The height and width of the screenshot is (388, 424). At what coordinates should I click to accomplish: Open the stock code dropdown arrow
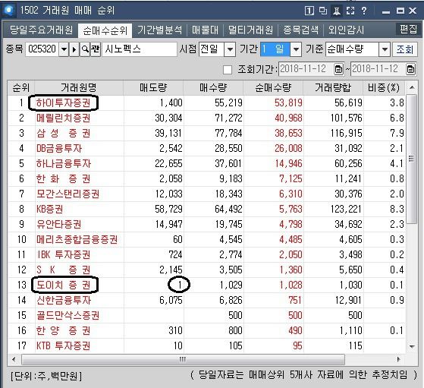point(64,49)
